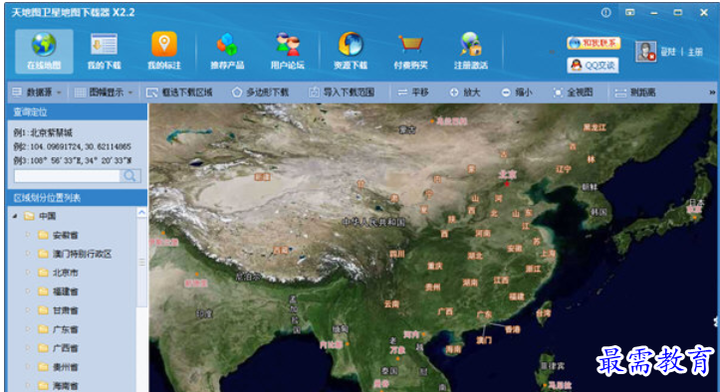Screen dimensions: 720x392
Task: Activate the 放大 zoom-in tool
Action: (x=465, y=93)
